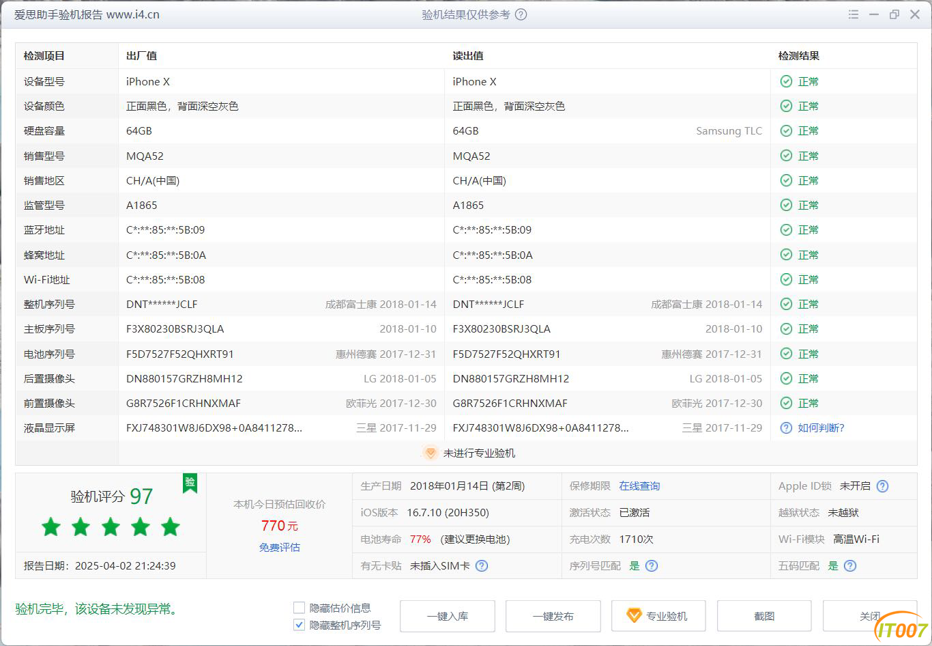Image resolution: width=932 pixels, height=646 pixels.
Task: Click help icon next to Apple ID锁 未开启
Action: [882, 486]
